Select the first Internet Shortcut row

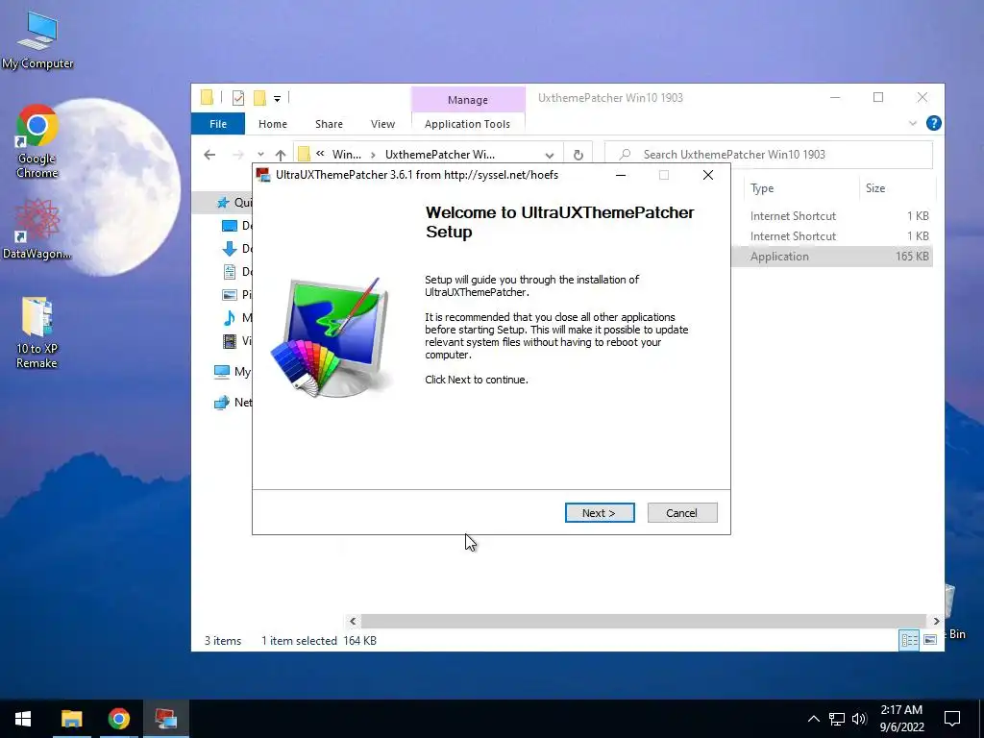tap(832, 216)
